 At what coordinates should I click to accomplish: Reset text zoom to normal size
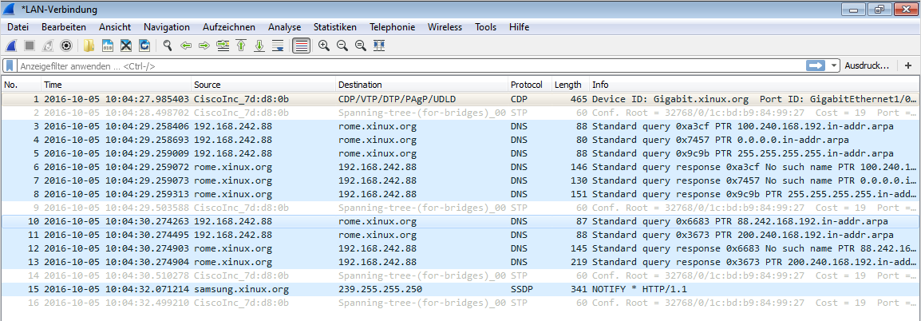pyautogui.click(x=361, y=46)
